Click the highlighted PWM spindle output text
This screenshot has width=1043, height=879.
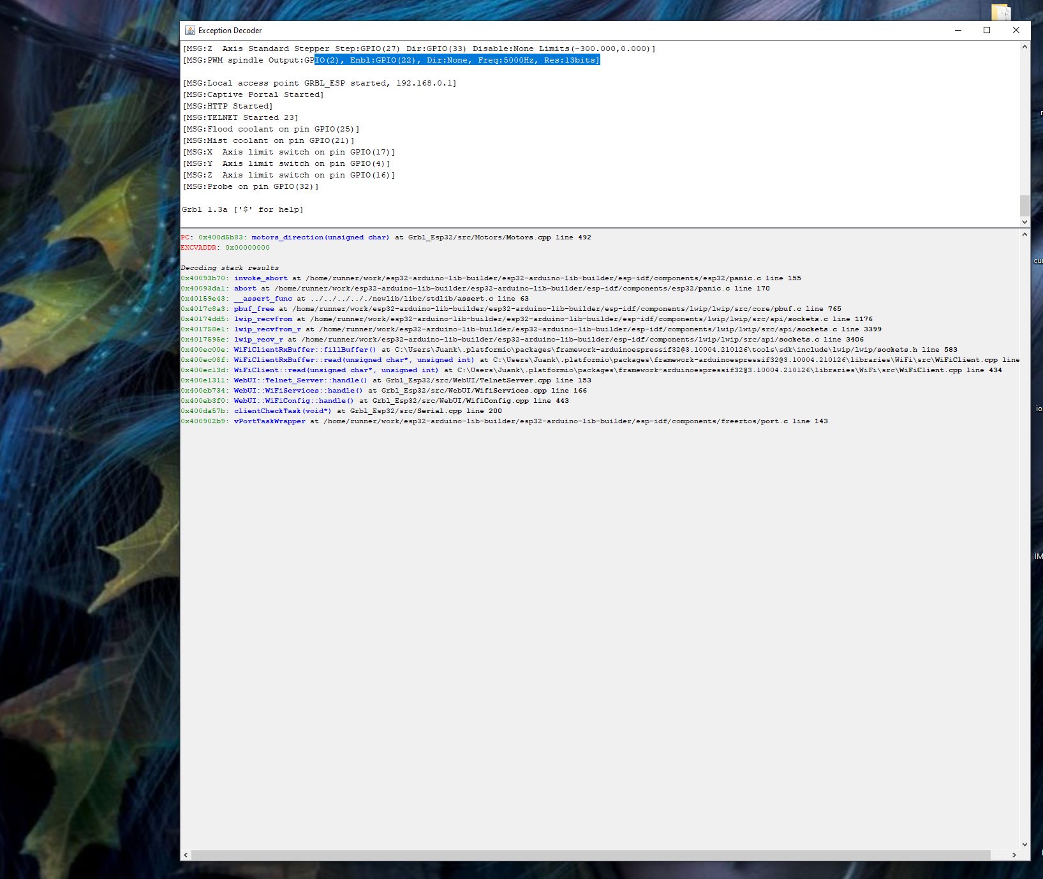pyautogui.click(x=457, y=60)
